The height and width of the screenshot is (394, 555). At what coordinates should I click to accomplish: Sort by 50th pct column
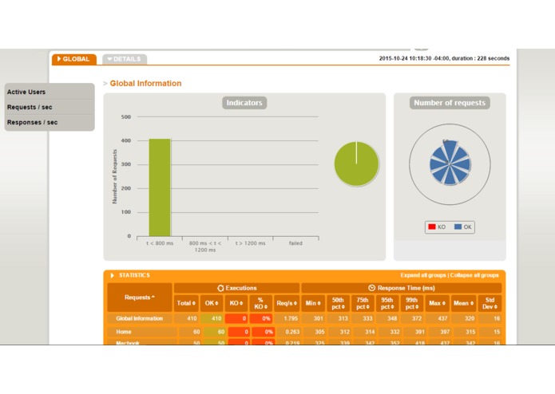(338, 303)
